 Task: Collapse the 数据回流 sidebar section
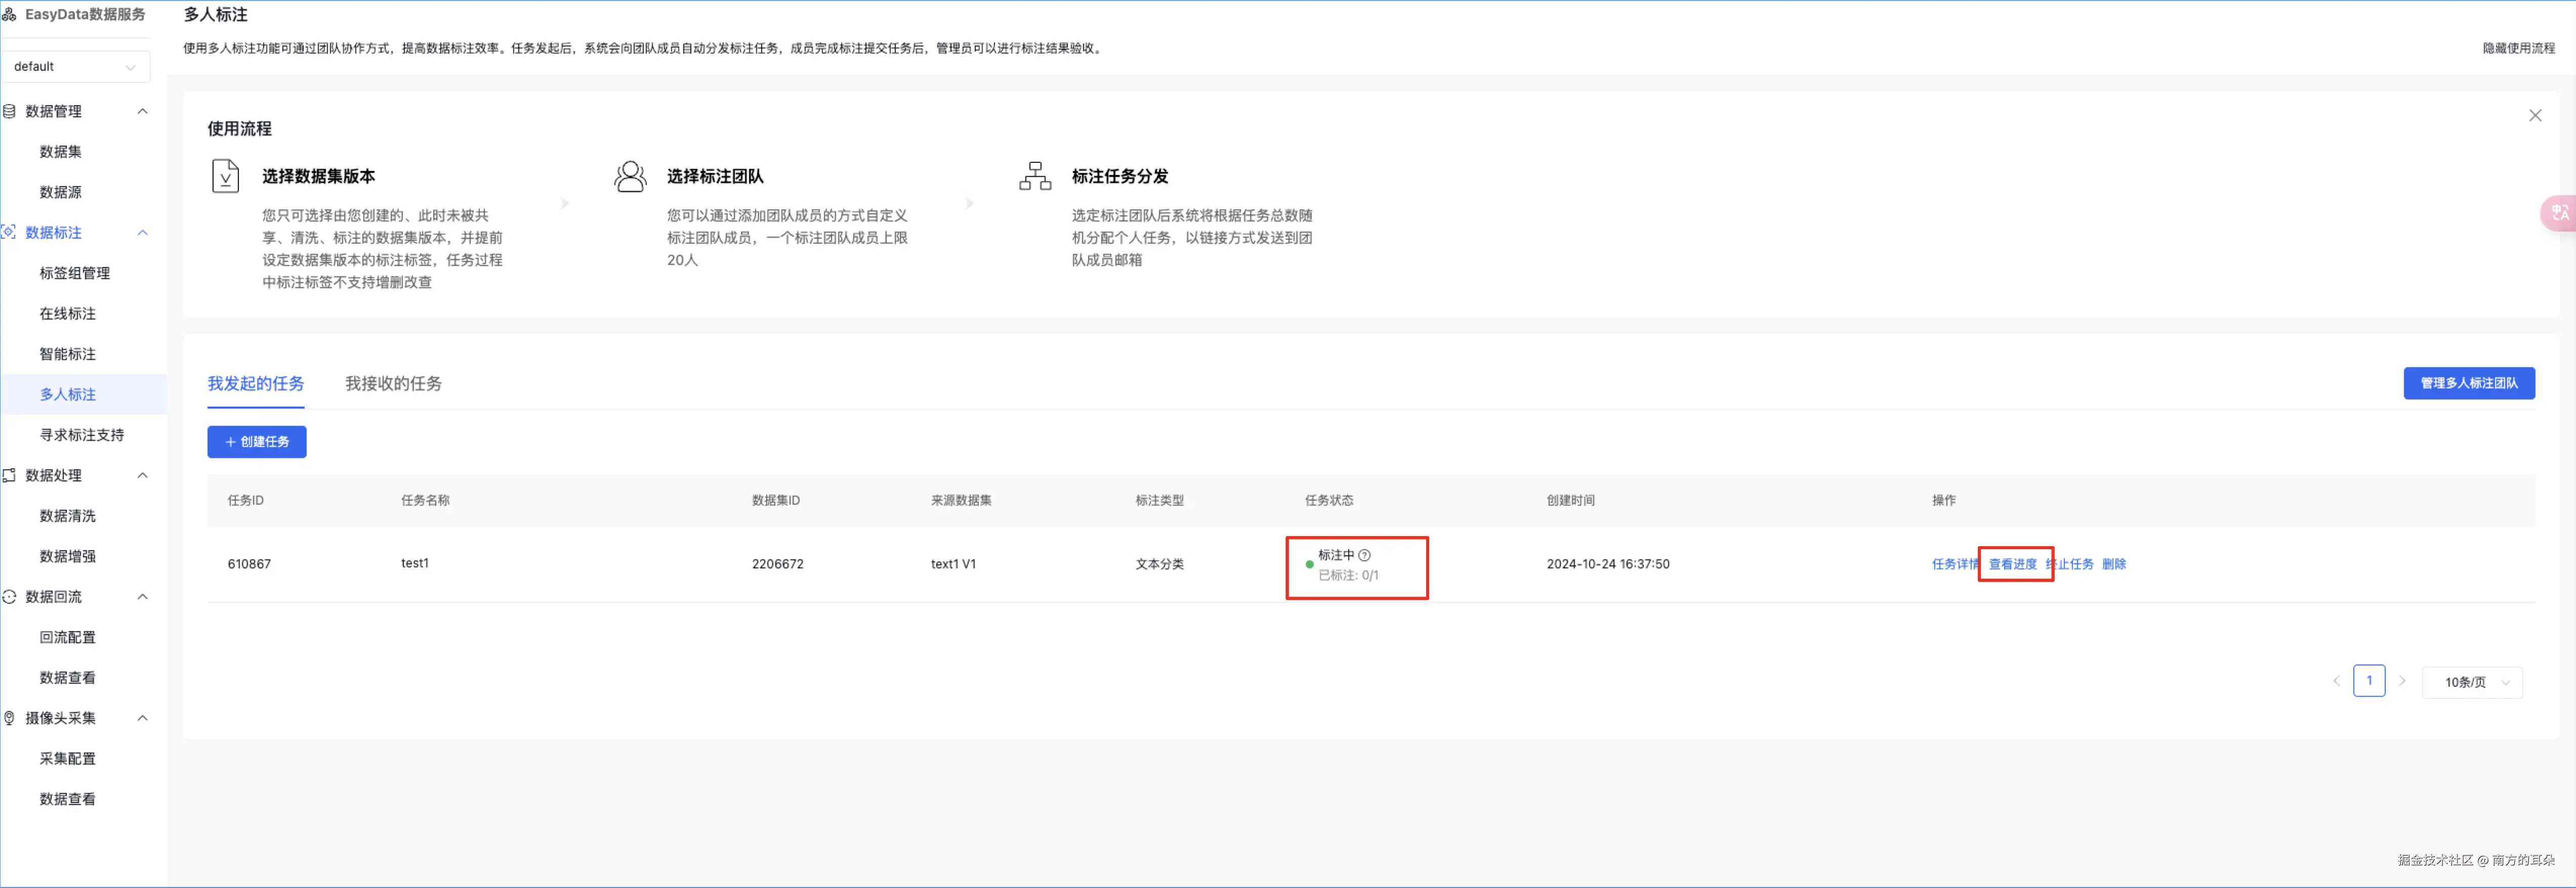click(142, 597)
